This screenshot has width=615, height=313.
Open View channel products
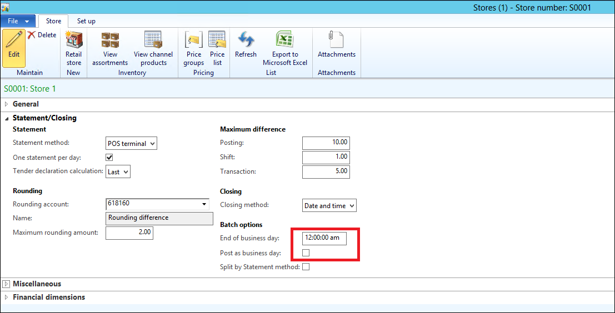pos(153,48)
